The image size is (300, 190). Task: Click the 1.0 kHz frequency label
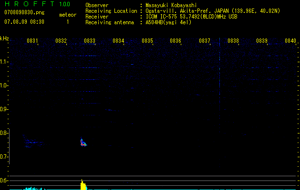click(4, 85)
